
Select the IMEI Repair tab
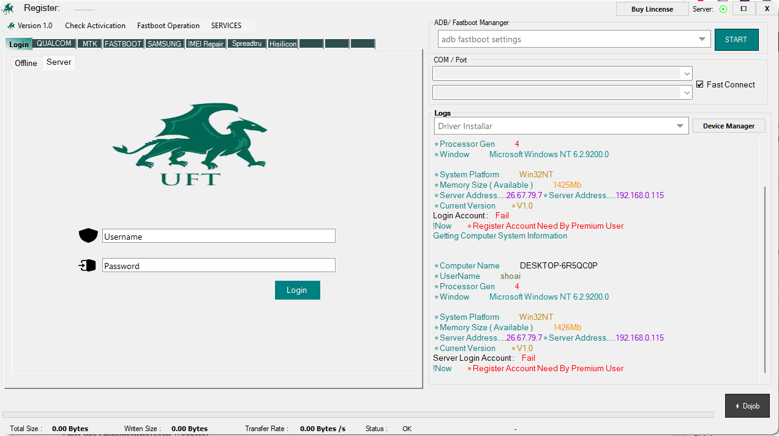pyautogui.click(x=205, y=43)
